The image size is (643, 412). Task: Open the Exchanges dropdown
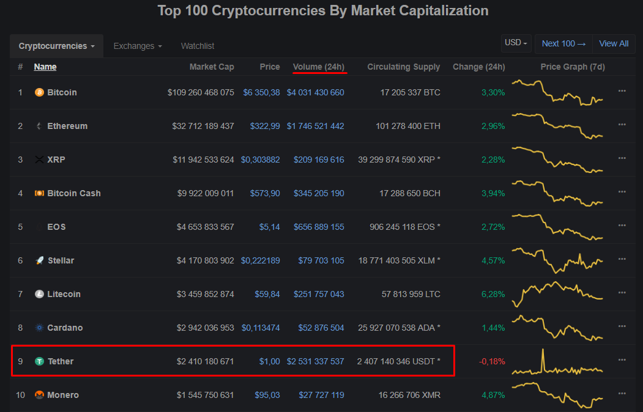pyautogui.click(x=137, y=46)
